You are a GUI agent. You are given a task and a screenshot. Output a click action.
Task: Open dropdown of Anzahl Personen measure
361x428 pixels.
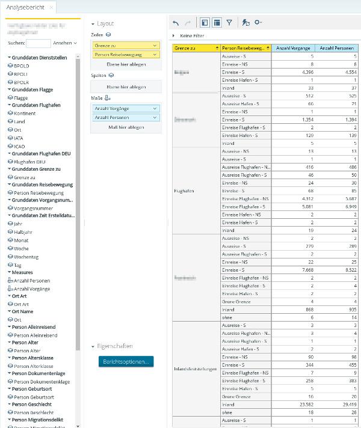[155, 117]
